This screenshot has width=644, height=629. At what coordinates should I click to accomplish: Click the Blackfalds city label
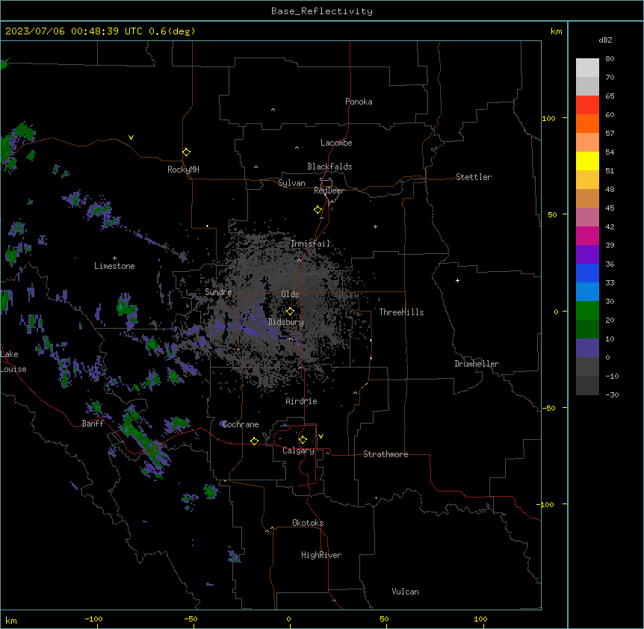(329, 167)
